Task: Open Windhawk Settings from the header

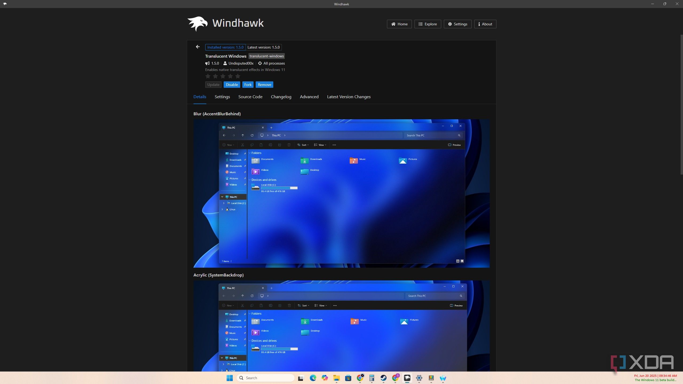Action: point(457,24)
